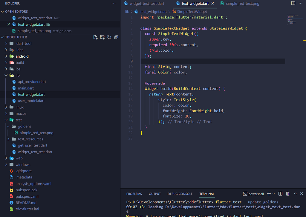Place cursor on empty line 9 in editor
306x217 pixels.
pyautogui.click(x=213, y=61)
